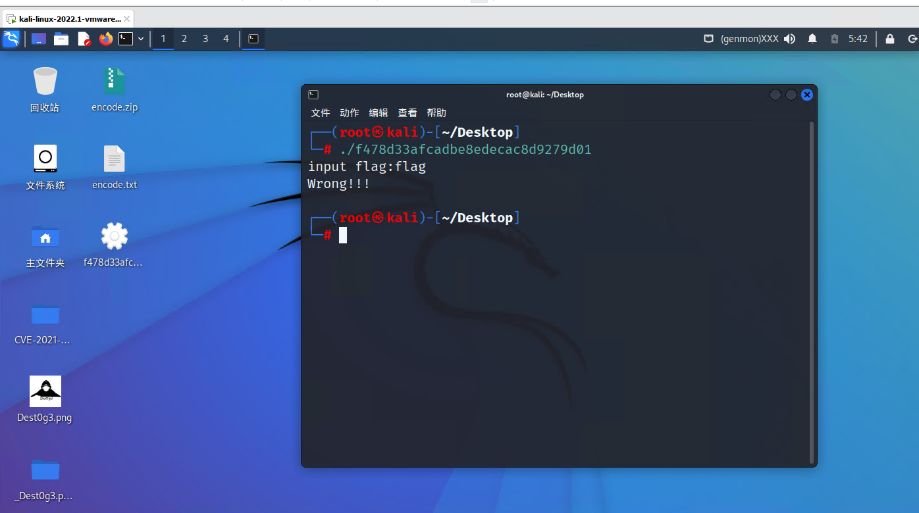This screenshot has width=919, height=513.
Task: Open the 查看 menu in terminal
Action: [407, 112]
